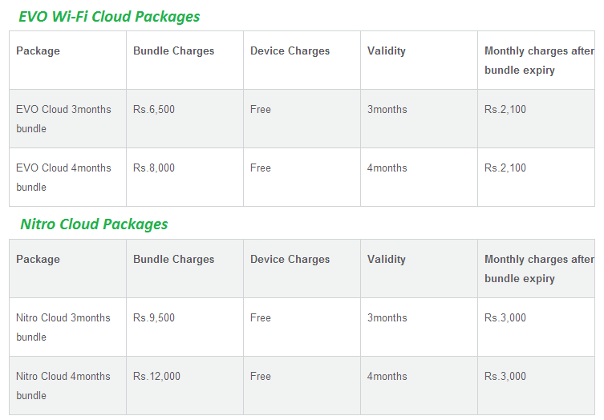Click Package header in Nitro table
The width and height of the screenshot is (604, 420).
38,260
